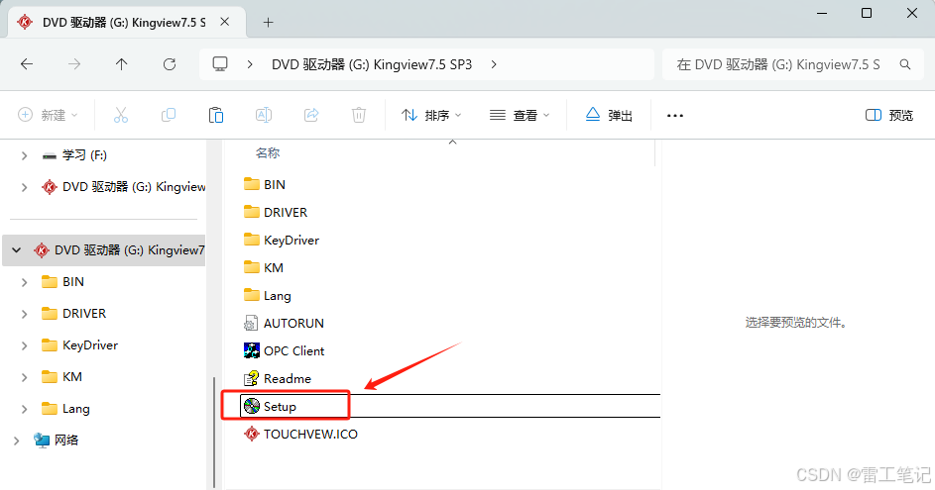Maximize the File Explorer window
The height and width of the screenshot is (490, 935).
pyautogui.click(x=867, y=13)
